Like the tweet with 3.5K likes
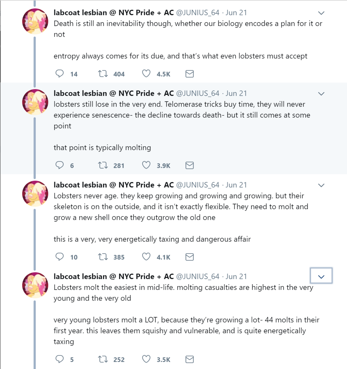Viewport: 347px width, 369px height. pyautogui.click(x=146, y=359)
